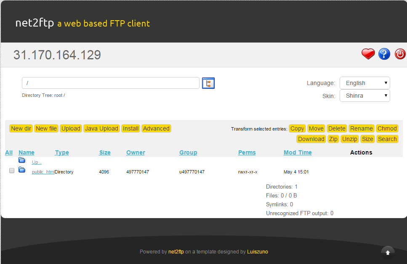Open the Skin dropdown
The image size is (407, 264).
(x=364, y=96)
